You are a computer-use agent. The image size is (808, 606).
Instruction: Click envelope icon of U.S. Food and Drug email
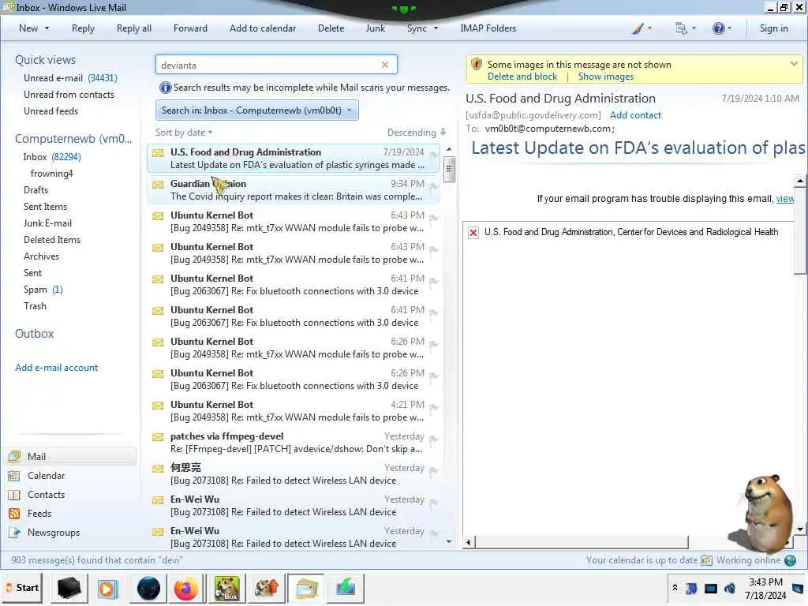click(x=158, y=153)
